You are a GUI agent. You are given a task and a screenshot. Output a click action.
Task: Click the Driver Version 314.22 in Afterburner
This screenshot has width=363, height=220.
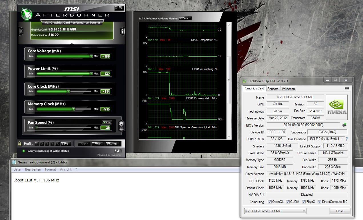(x=53, y=35)
